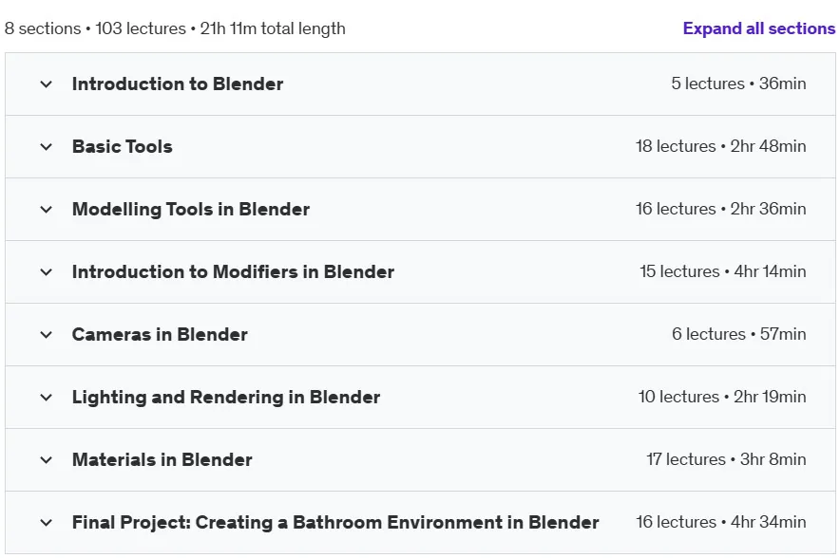
Task: Open Modelling Tools in Blender heading
Action: click(191, 209)
